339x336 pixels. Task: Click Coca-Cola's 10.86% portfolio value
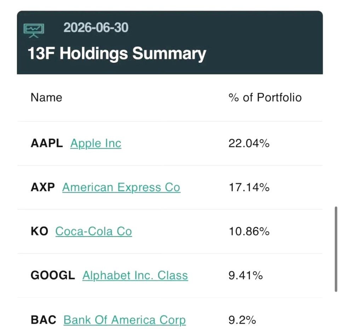point(249,231)
